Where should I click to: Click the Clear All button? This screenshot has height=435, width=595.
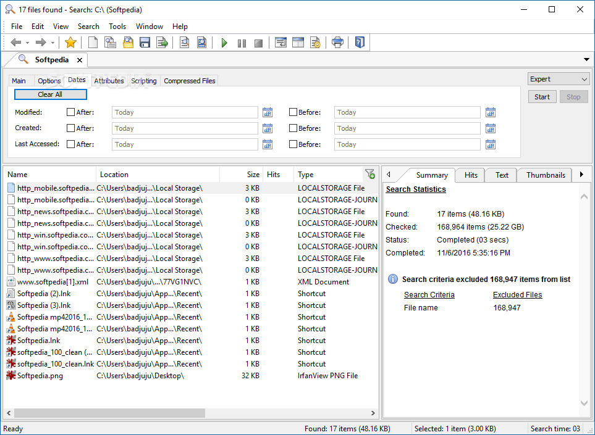coord(51,94)
